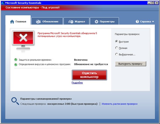Open the Главная tab
The height and width of the screenshot is (124, 160).
(18, 20)
